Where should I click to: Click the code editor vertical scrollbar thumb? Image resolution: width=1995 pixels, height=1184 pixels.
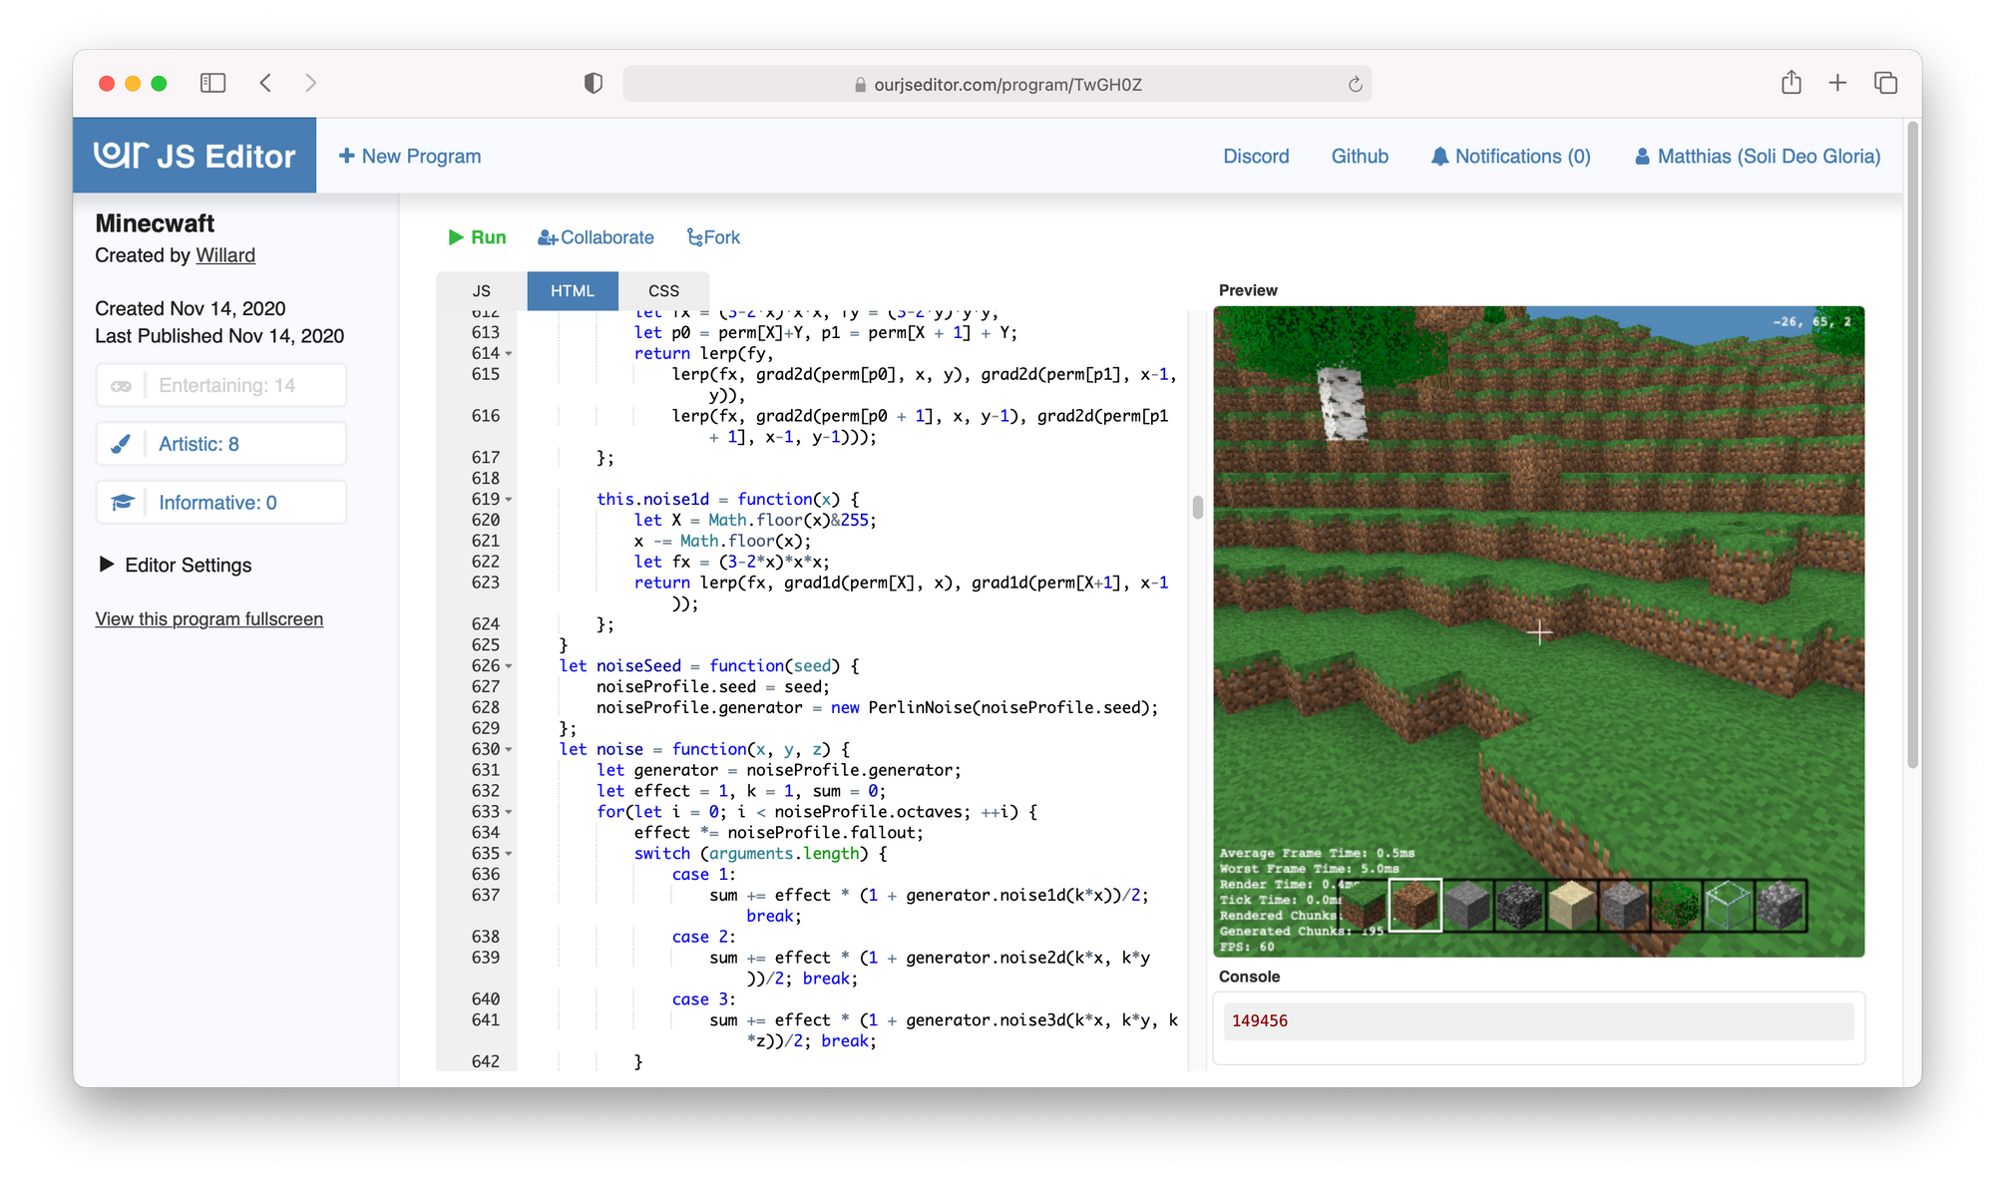pyautogui.click(x=1197, y=507)
